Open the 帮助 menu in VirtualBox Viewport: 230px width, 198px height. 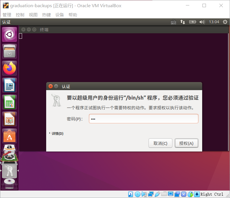click(73, 15)
